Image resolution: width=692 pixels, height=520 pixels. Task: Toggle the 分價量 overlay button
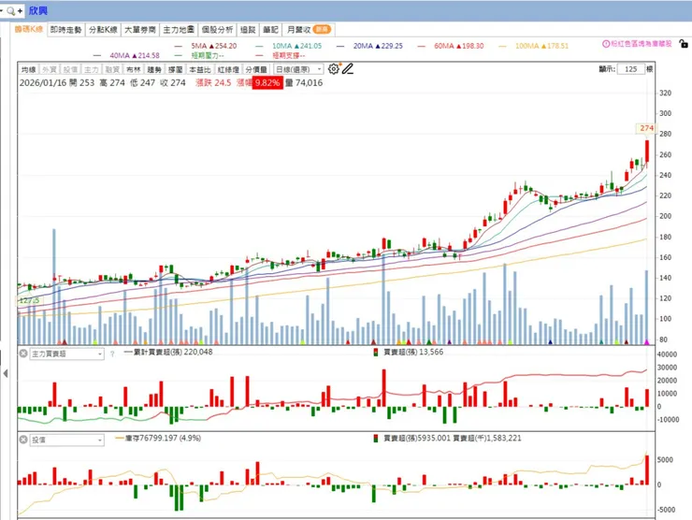coord(256,69)
